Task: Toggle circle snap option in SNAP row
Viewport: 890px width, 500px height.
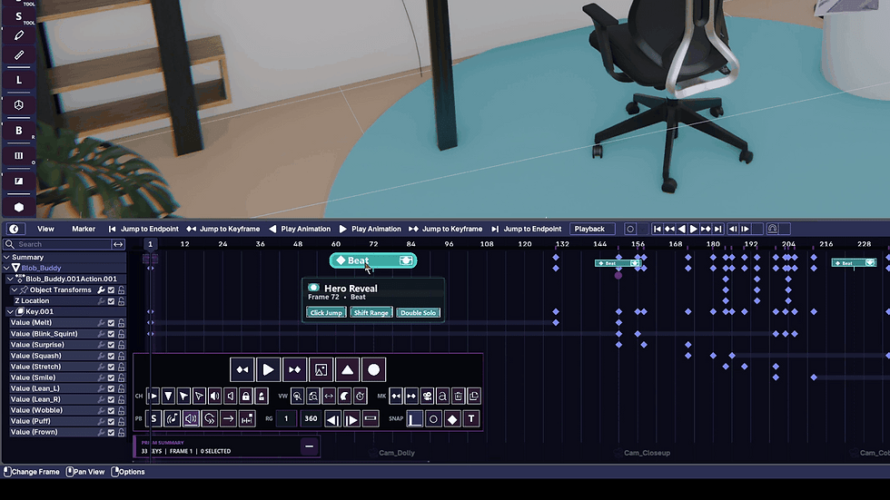Action: click(x=433, y=419)
